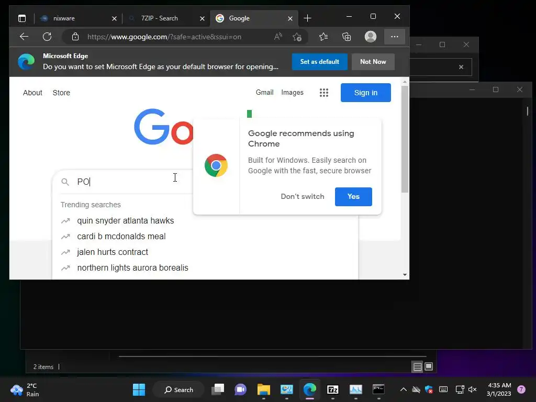Decline Chrome with Don't switch
Image resolution: width=536 pixels, height=402 pixels.
(x=303, y=197)
